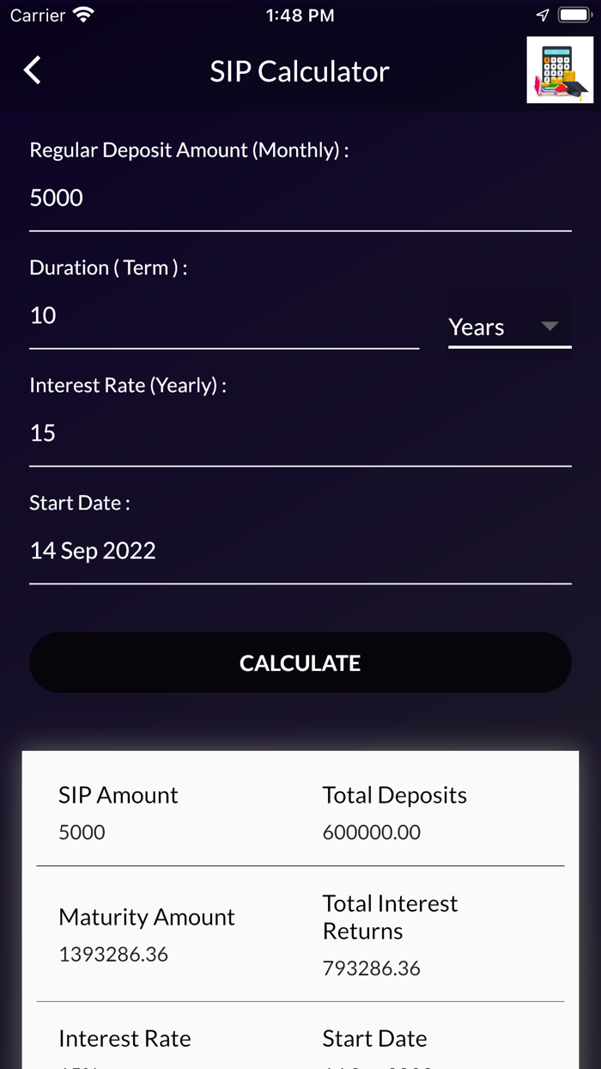
Task: Tap the status bar clock 1:48 PM
Action: click(300, 15)
